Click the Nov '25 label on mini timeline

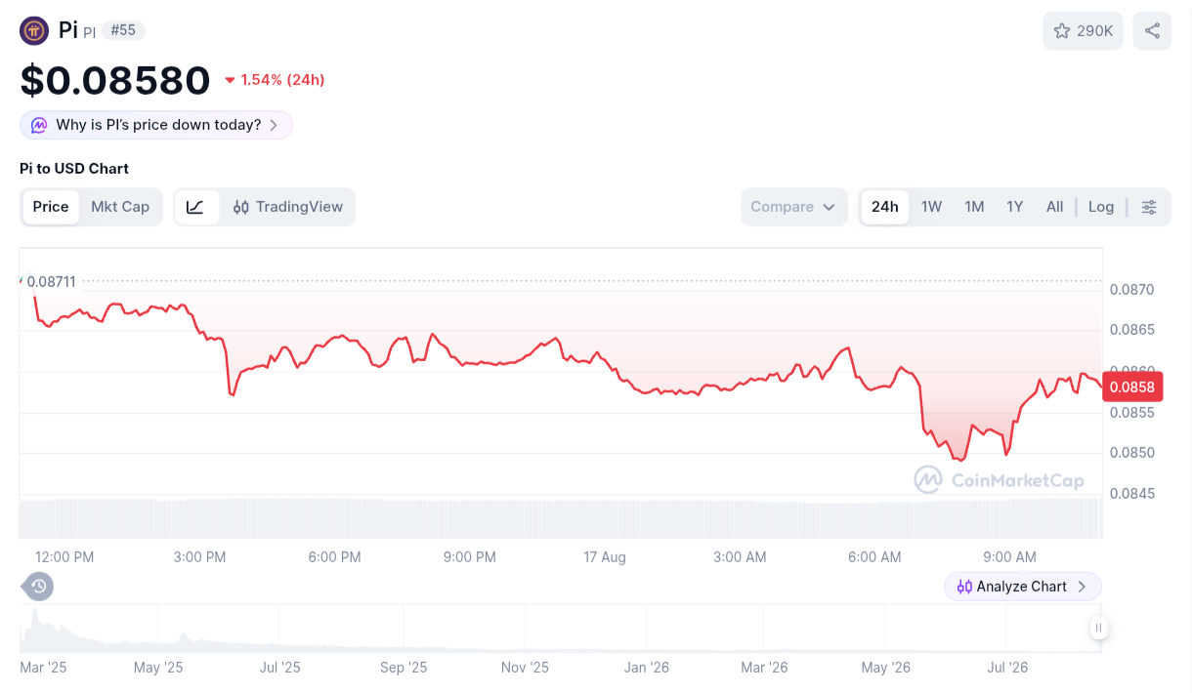pyautogui.click(x=525, y=668)
